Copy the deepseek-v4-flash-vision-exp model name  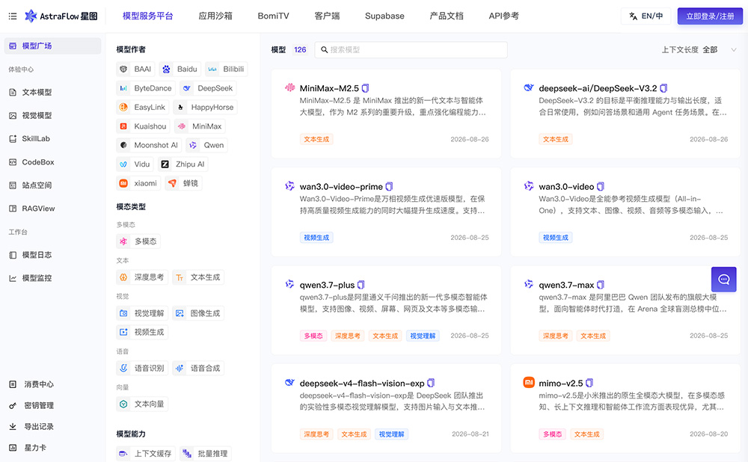431,383
